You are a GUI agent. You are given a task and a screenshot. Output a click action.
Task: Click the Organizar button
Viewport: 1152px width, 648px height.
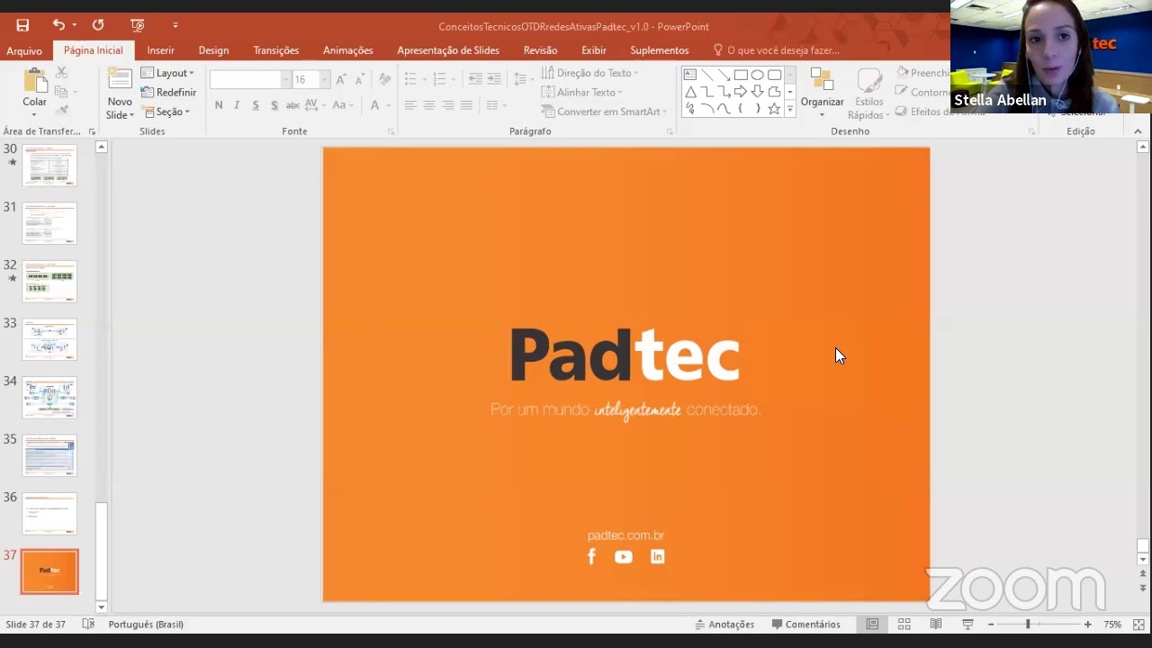pos(822,92)
